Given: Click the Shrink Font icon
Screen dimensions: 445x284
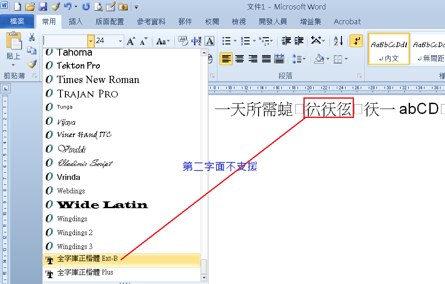Looking at the screenshot, I should click(143, 41).
